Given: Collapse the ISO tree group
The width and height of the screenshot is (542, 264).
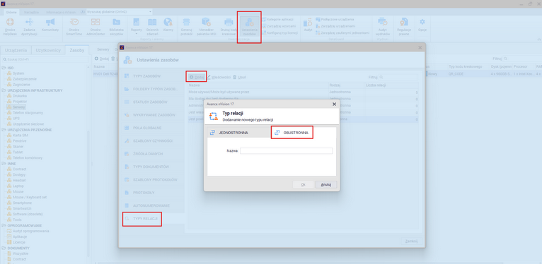Looking at the screenshot, I should pos(4,68).
